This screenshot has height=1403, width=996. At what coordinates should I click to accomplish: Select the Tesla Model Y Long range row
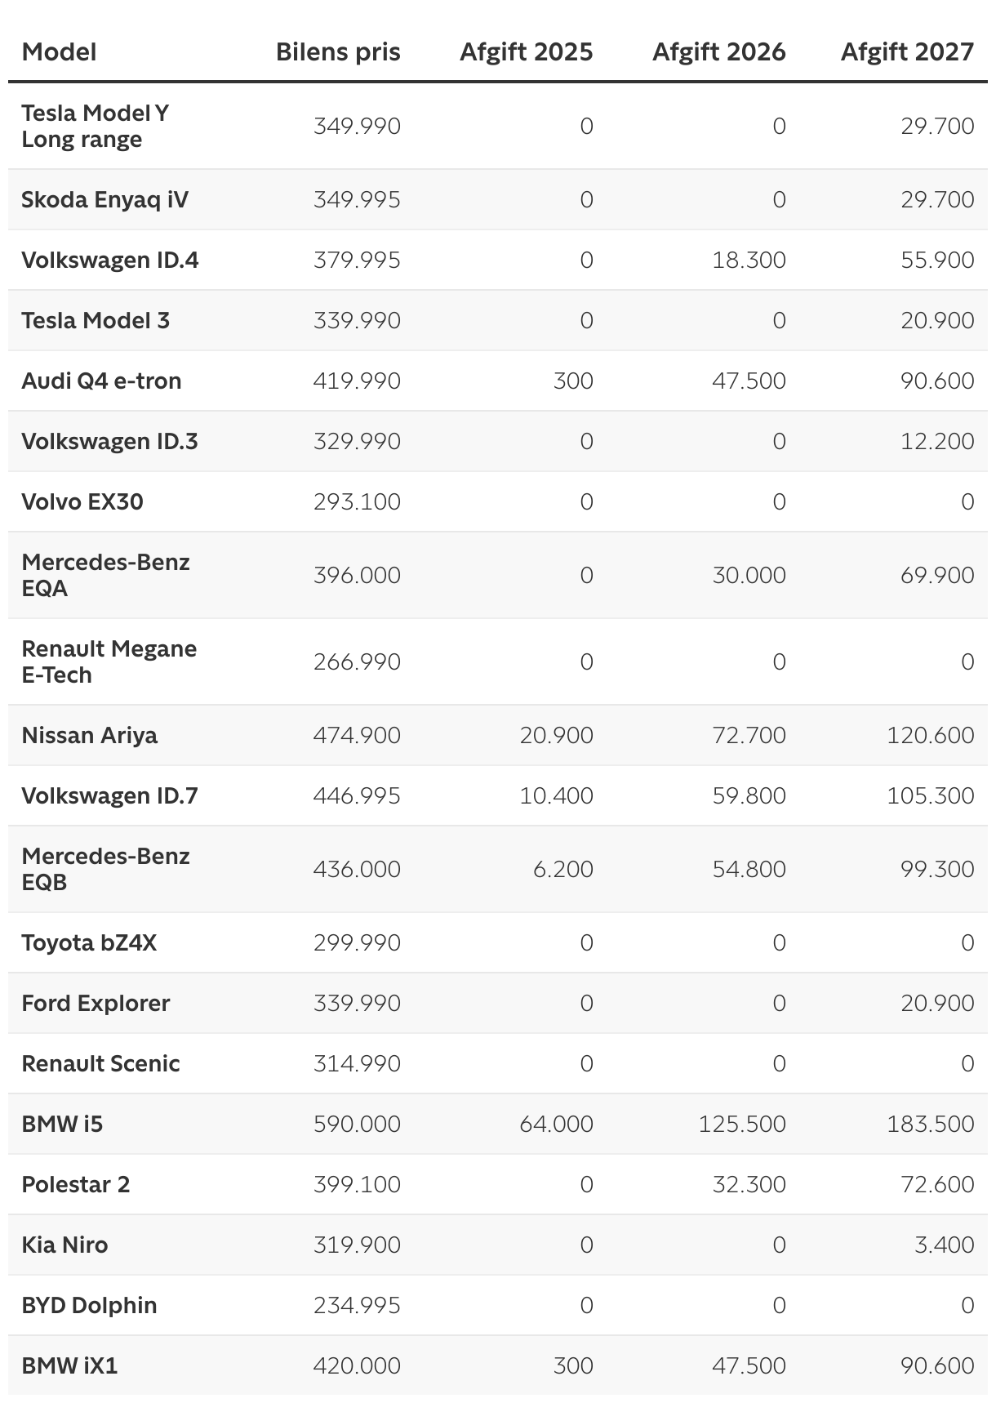95,126
